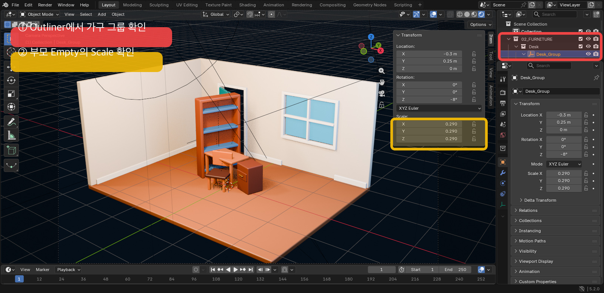Select rendered viewport shading sphere
Image resolution: width=604 pixels, height=293 pixels.
(481, 14)
